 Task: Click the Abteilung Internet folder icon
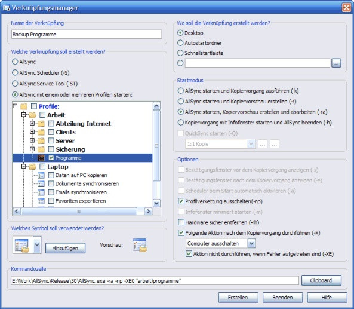[41, 124]
